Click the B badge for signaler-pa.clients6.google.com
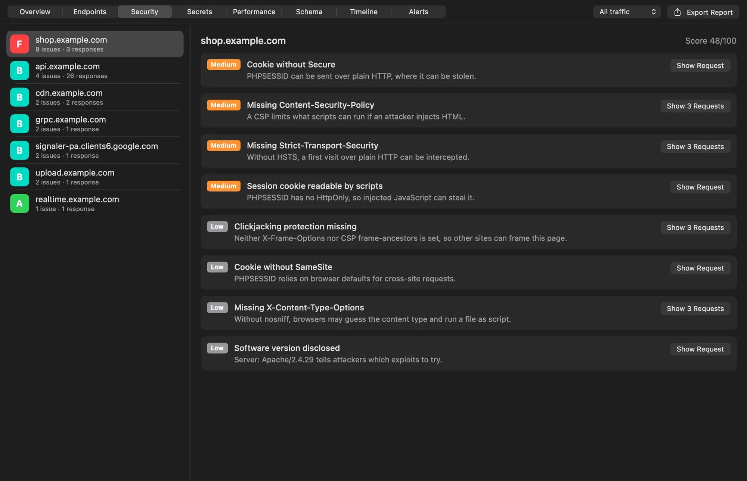 (x=19, y=150)
